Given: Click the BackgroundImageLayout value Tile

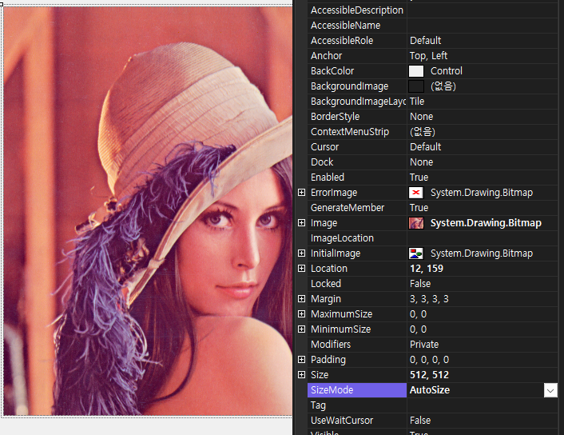Looking at the screenshot, I should click(x=417, y=102).
